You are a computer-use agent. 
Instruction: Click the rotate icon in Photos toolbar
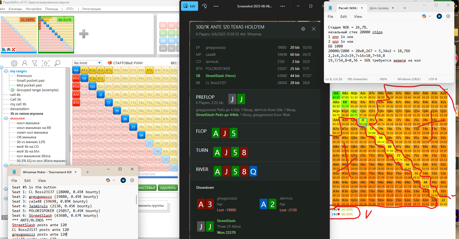pos(204,6)
